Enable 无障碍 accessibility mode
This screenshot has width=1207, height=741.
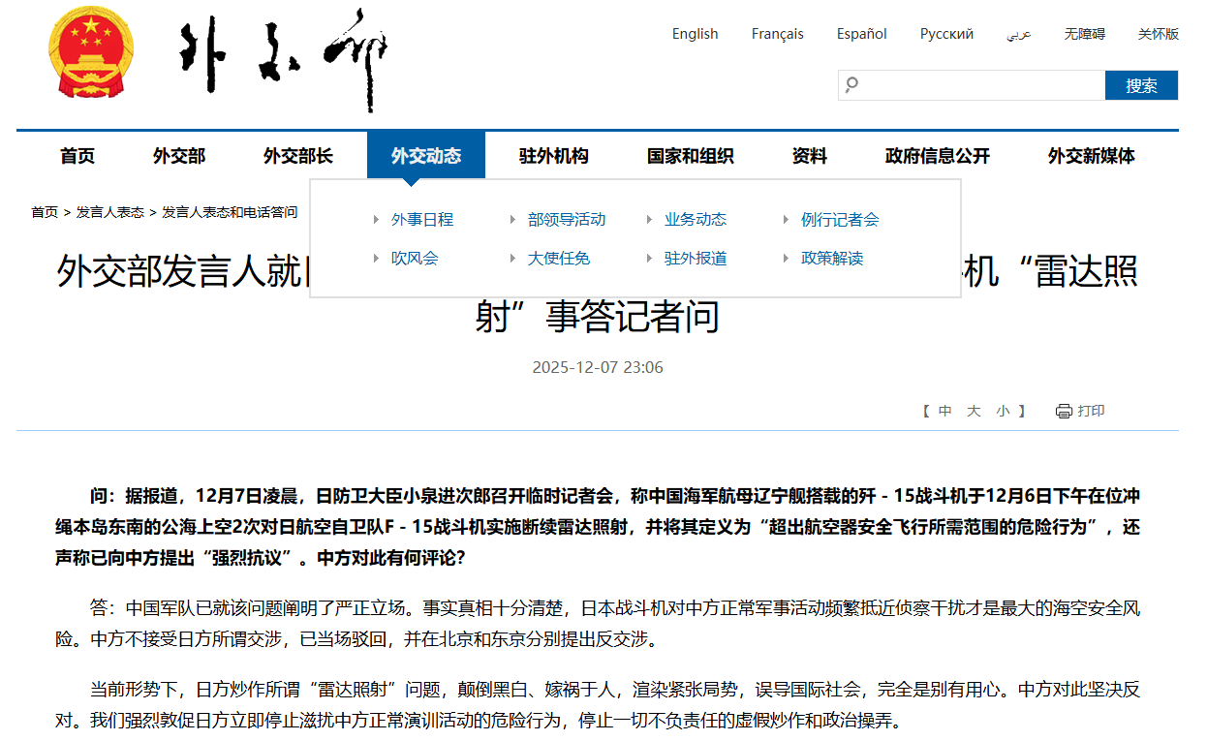1084,34
